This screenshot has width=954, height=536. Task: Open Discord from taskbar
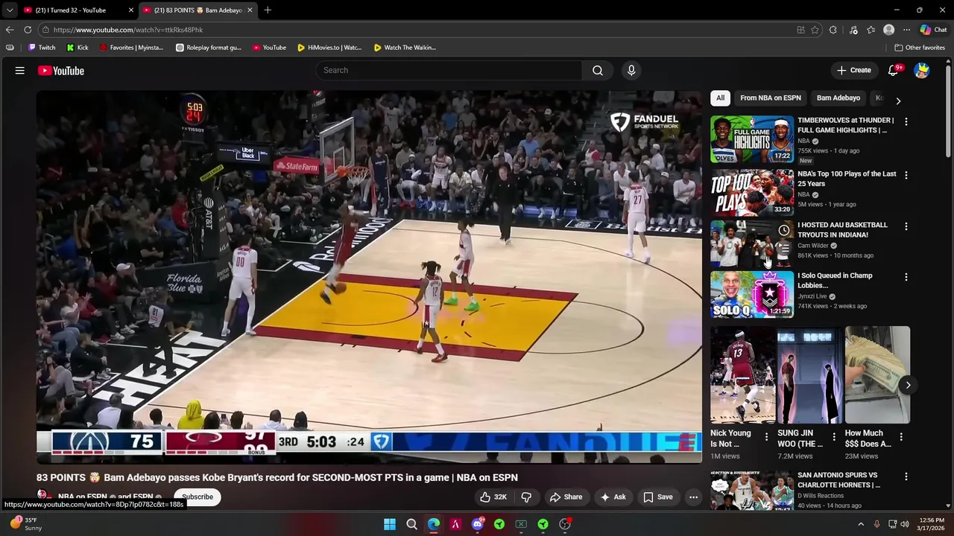point(478,524)
